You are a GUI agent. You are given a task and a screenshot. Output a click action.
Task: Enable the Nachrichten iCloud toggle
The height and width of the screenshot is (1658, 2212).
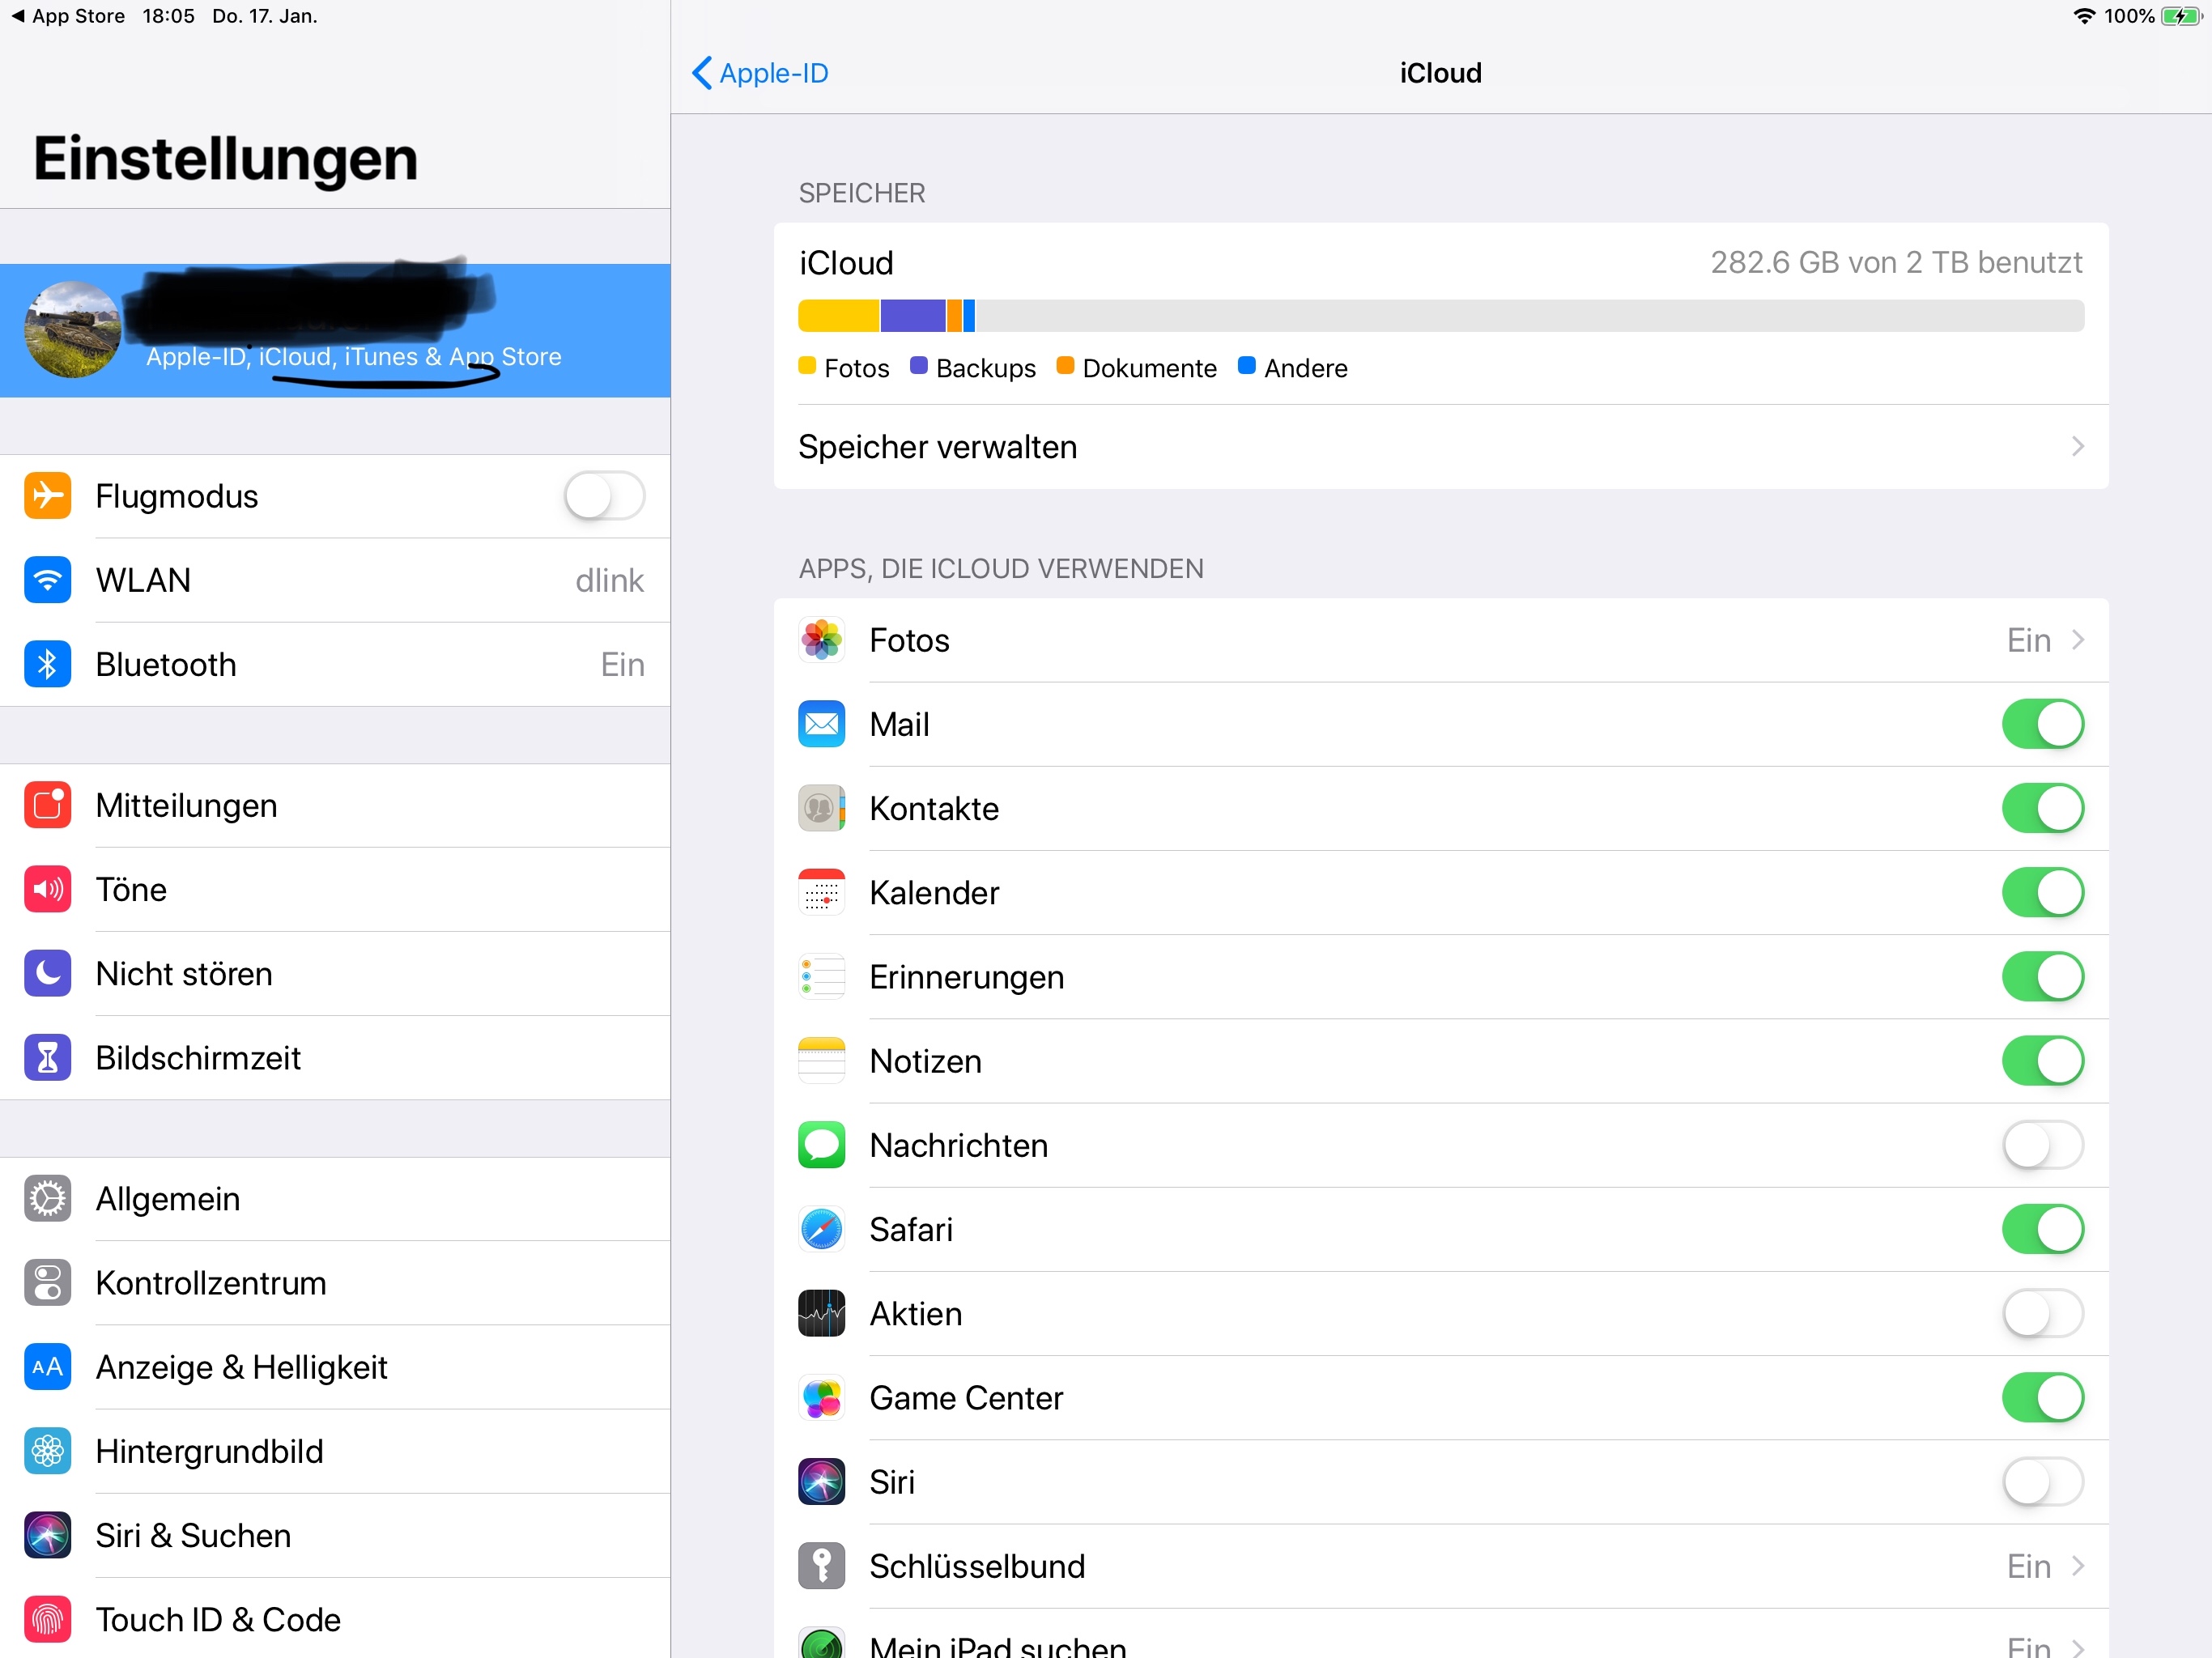click(x=2042, y=1145)
